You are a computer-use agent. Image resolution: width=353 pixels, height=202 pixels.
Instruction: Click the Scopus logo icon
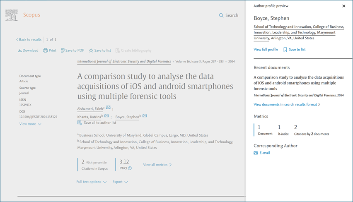pyautogui.click(x=11, y=15)
